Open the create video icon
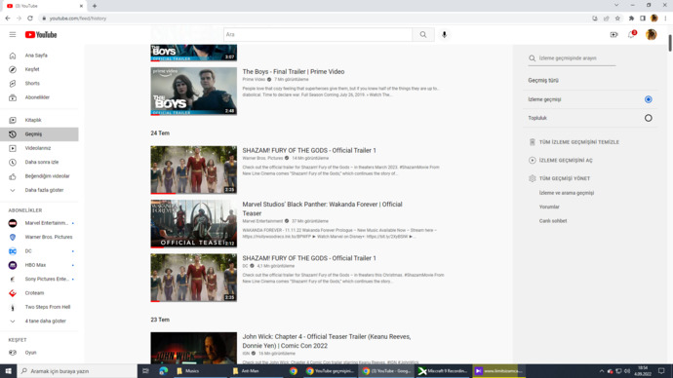This screenshot has height=378, width=673. (x=614, y=35)
